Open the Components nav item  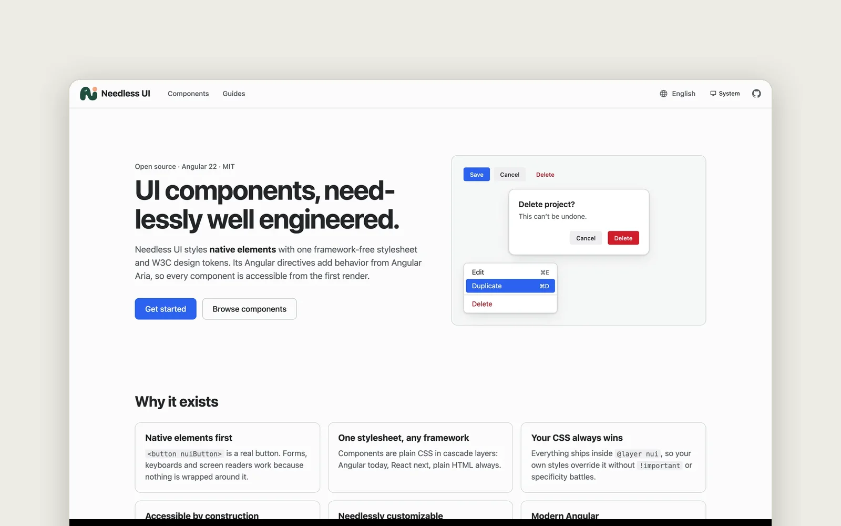point(188,94)
